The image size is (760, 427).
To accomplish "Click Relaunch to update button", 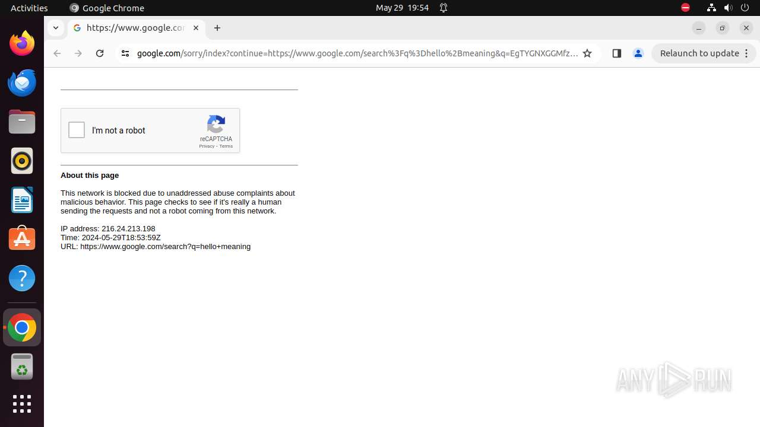I will point(699,53).
